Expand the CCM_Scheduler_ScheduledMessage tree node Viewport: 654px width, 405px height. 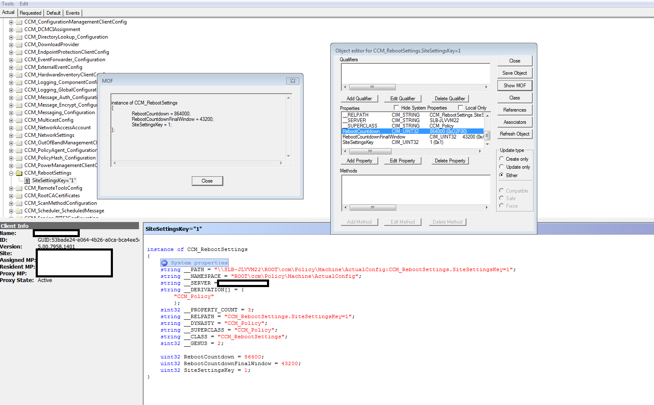tap(12, 210)
